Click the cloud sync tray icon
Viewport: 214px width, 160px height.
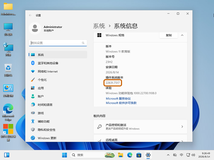175,155
